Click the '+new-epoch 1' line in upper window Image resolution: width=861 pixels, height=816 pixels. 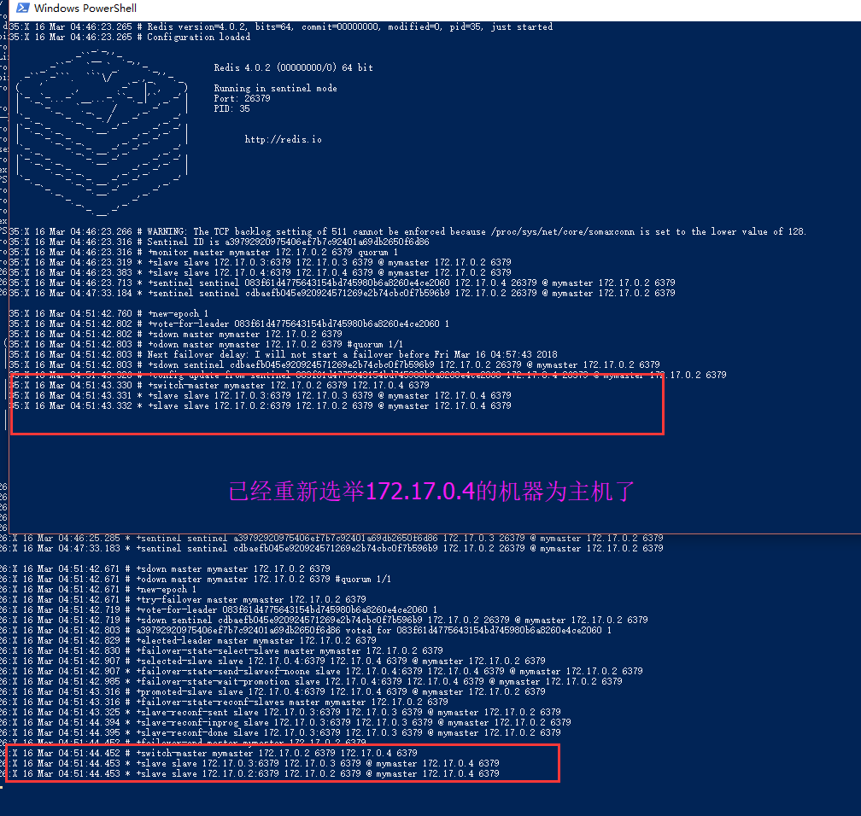[x=108, y=314]
